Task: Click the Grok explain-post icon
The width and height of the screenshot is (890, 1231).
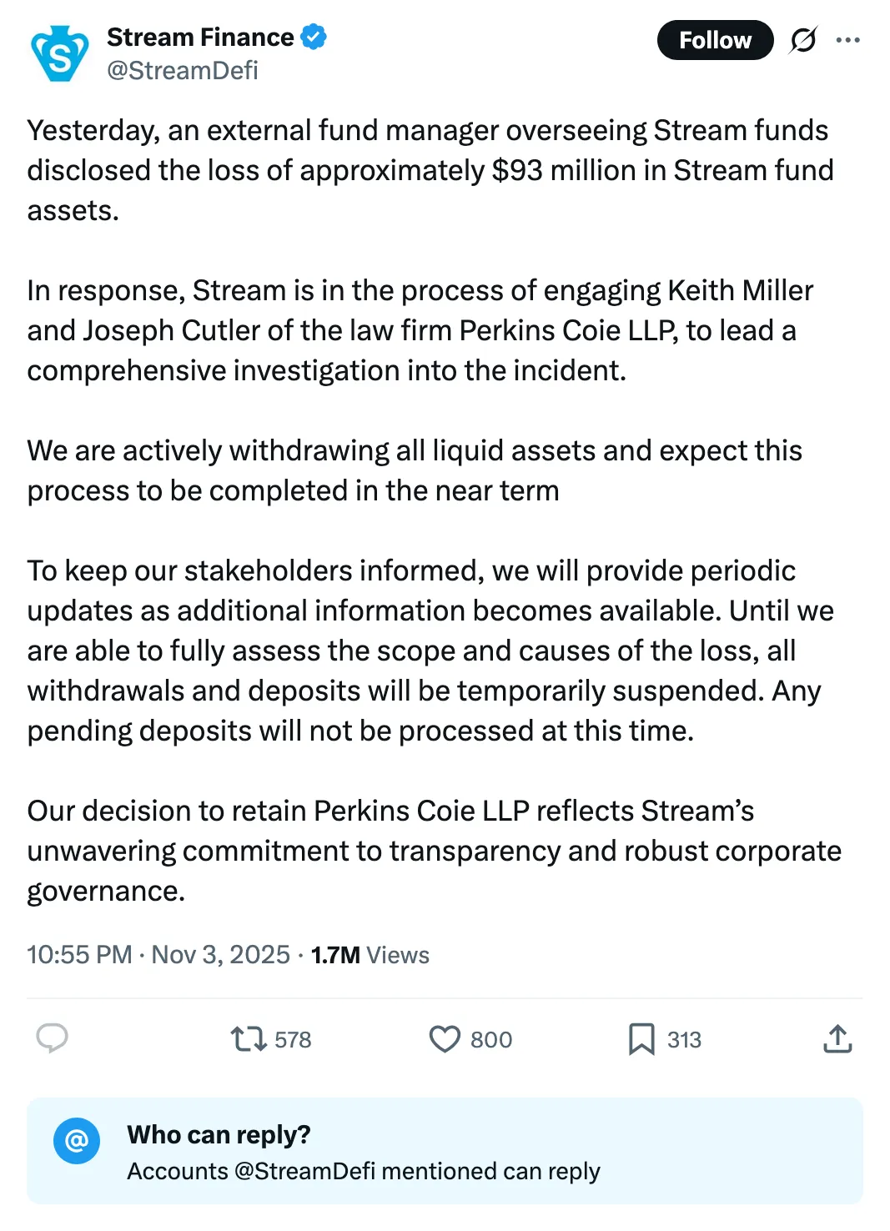Action: [803, 40]
